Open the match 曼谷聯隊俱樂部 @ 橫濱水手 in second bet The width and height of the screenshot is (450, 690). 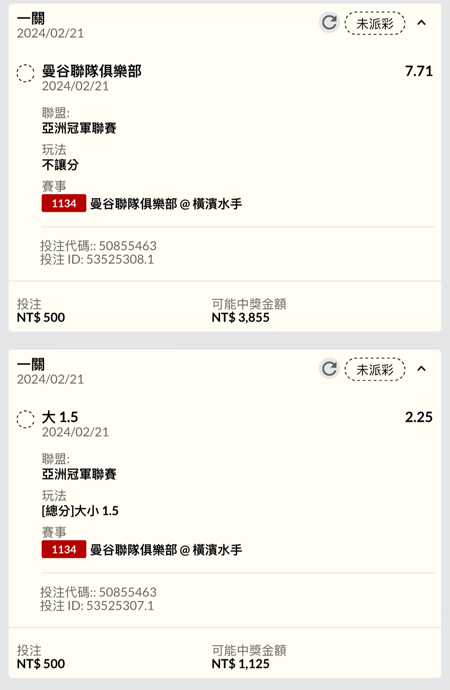[x=166, y=550]
